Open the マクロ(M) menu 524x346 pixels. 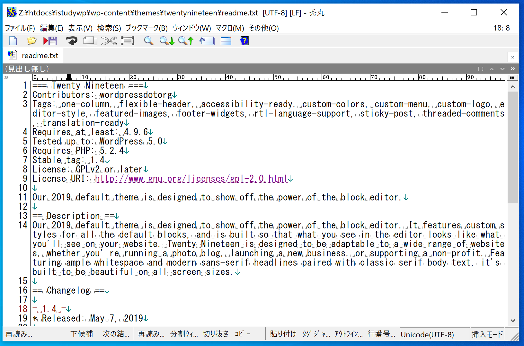(x=230, y=28)
